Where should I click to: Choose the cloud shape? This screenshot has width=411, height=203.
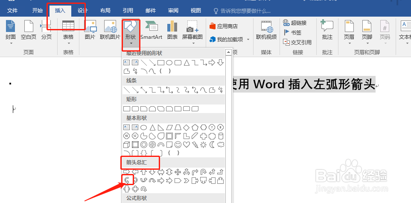tap(221, 144)
